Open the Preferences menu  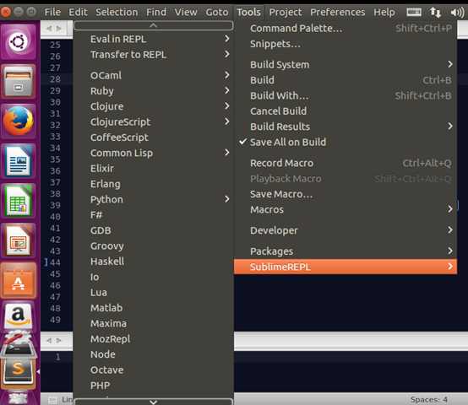[x=338, y=12]
